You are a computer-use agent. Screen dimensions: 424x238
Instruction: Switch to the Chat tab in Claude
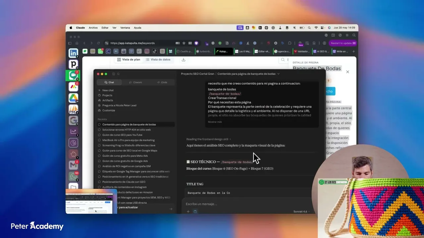[x=109, y=82]
